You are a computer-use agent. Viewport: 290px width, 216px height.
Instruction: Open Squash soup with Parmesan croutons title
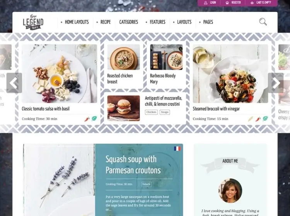(x=133, y=165)
